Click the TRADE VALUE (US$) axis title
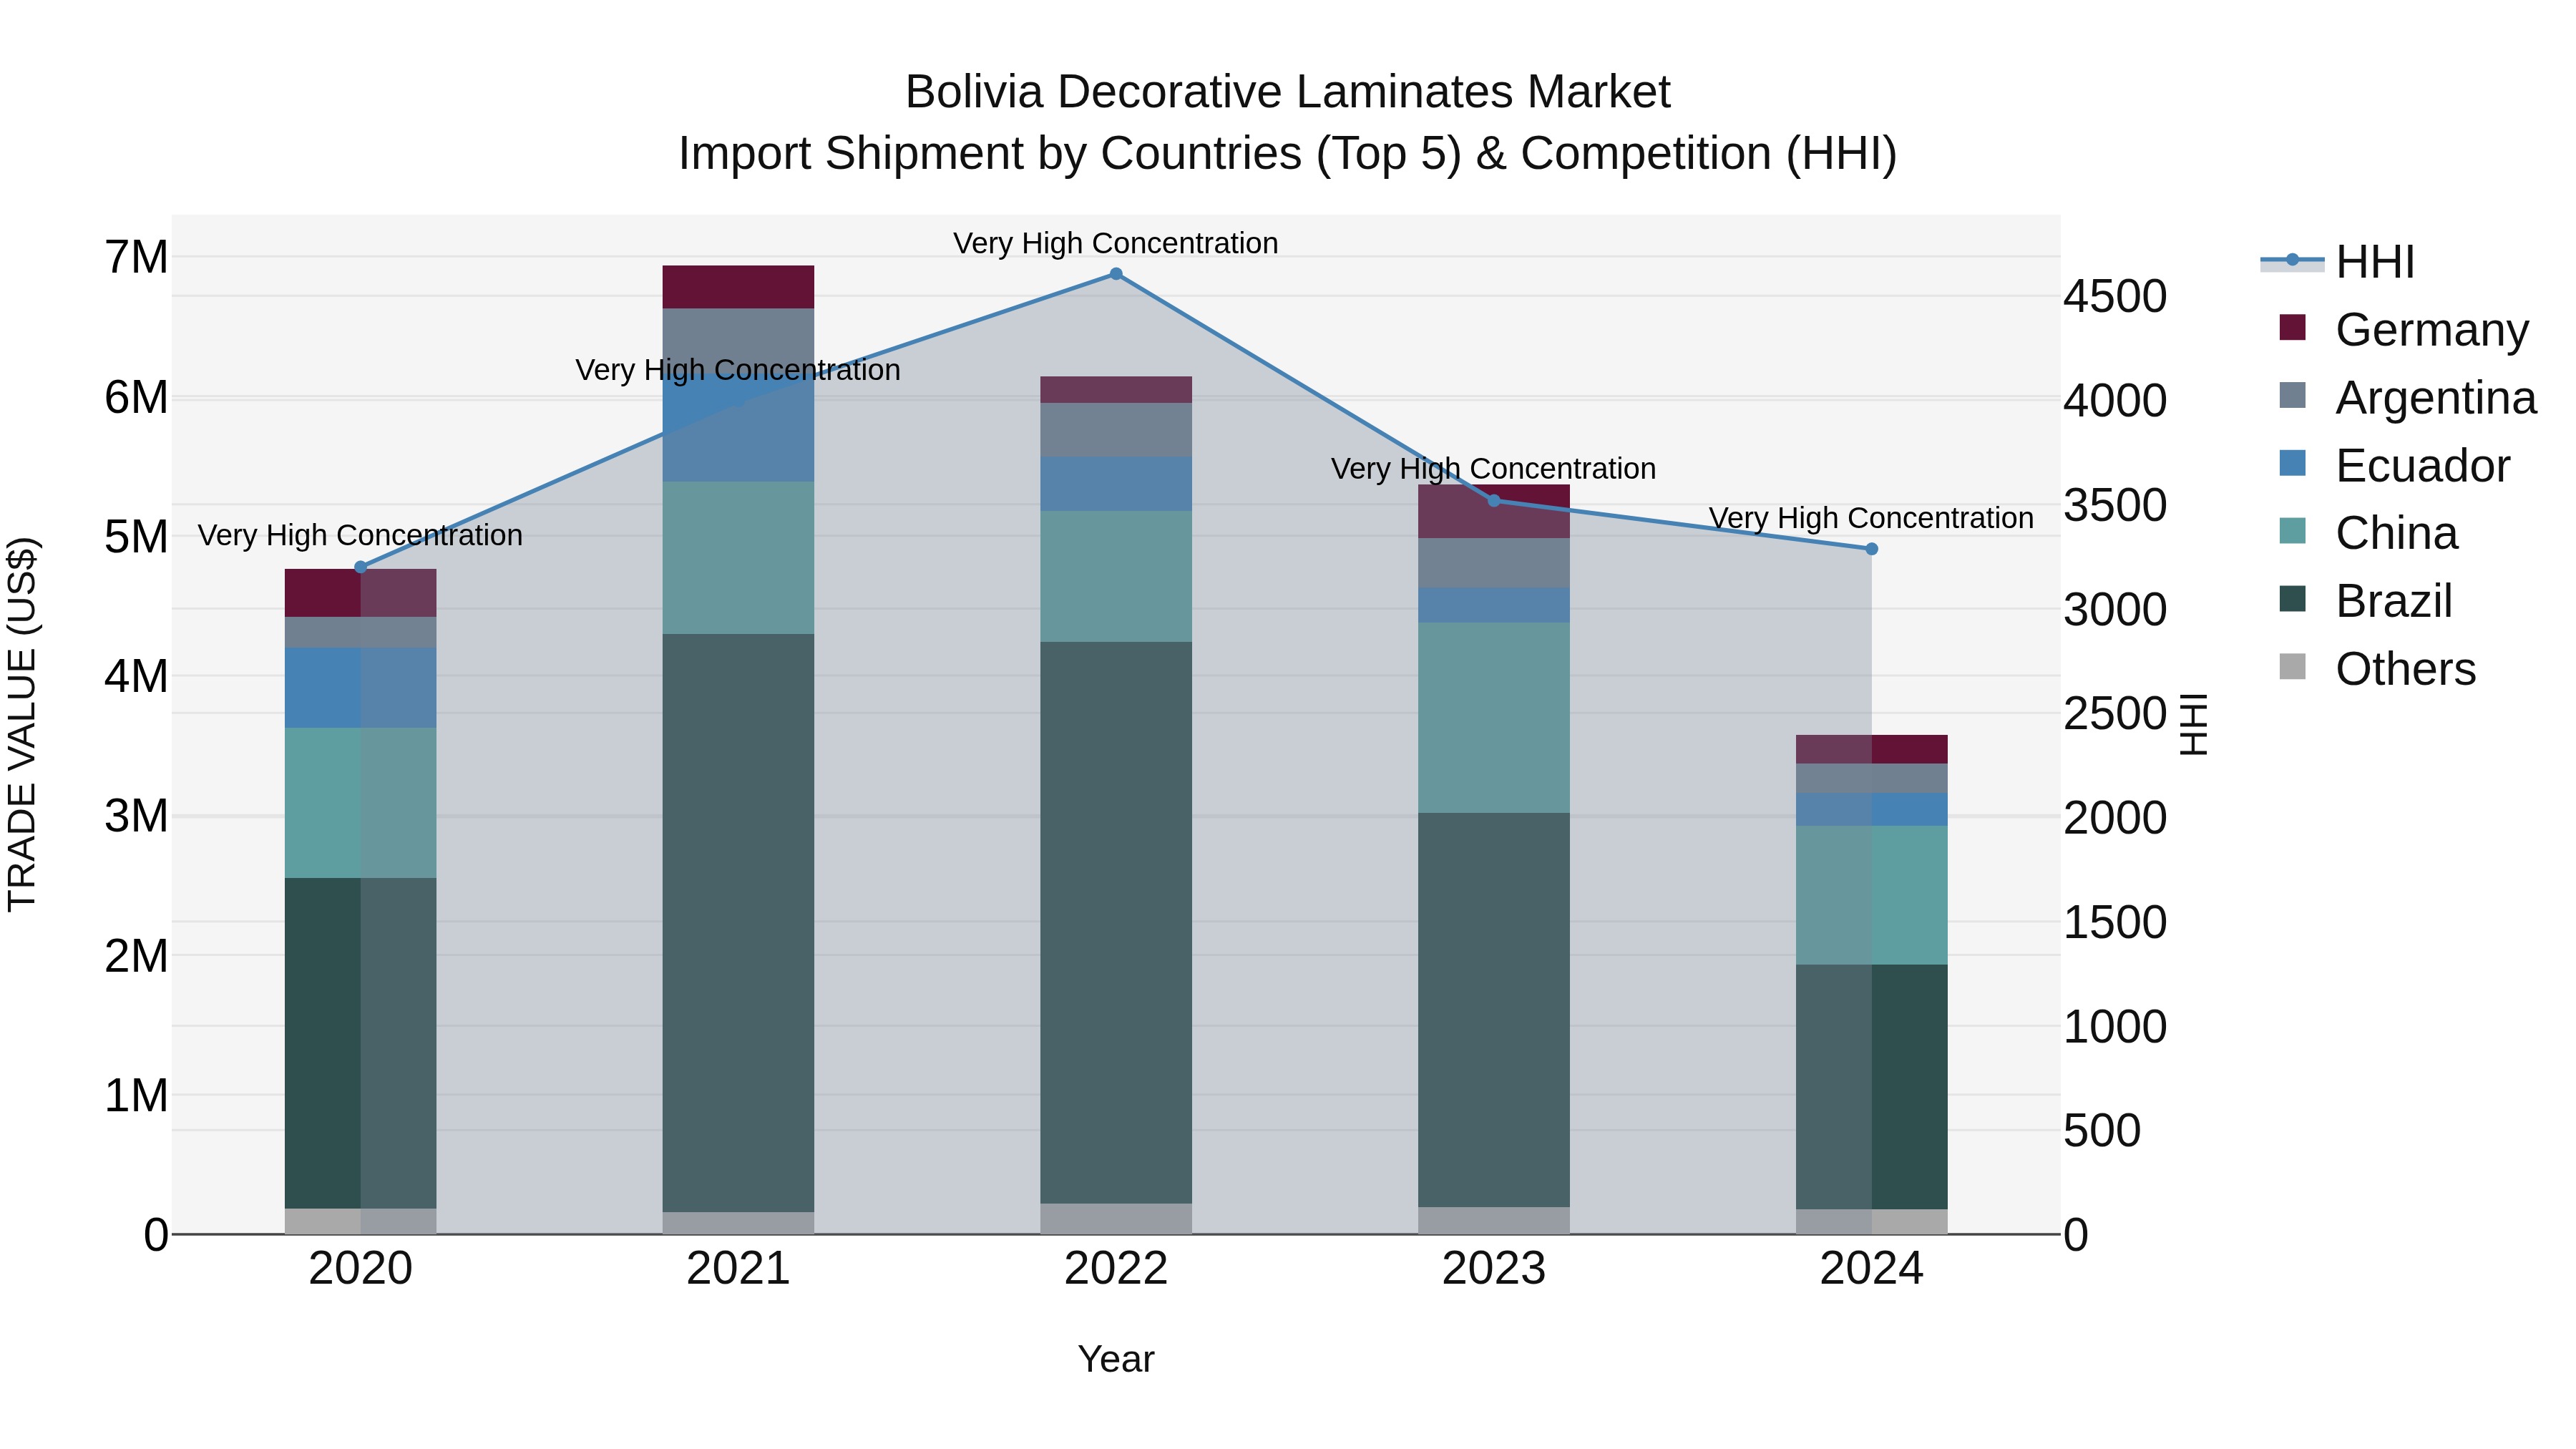Viewport: 2576px width, 1449px height. (x=22, y=724)
